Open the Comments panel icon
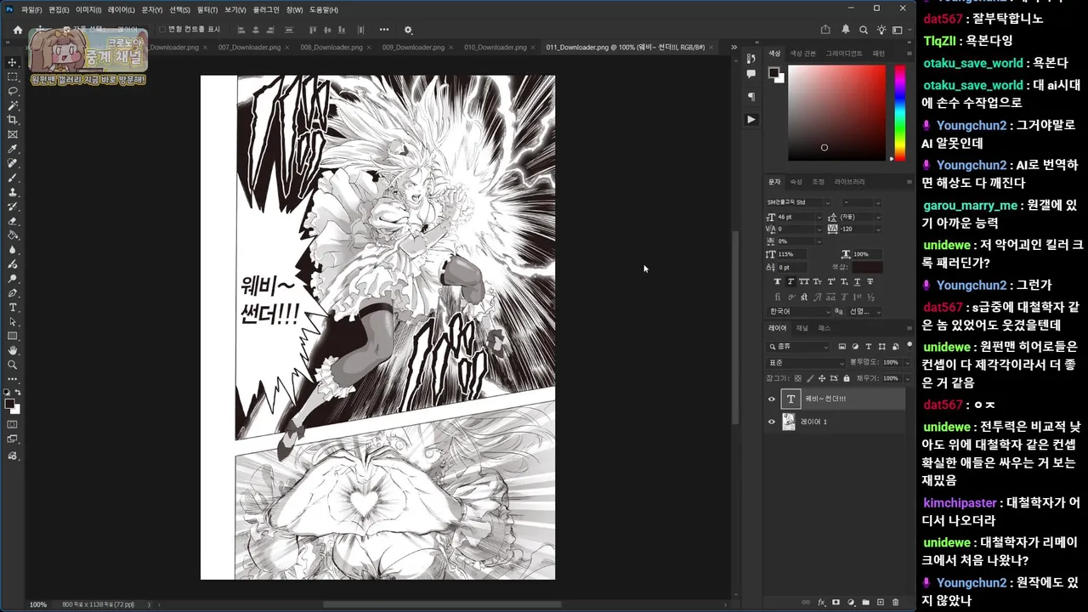 (751, 74)
